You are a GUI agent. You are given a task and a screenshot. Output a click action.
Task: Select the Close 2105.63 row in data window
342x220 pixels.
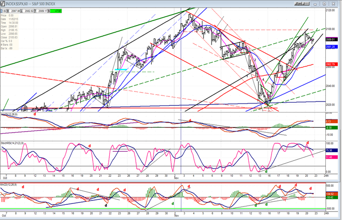(x=9, y=38)
